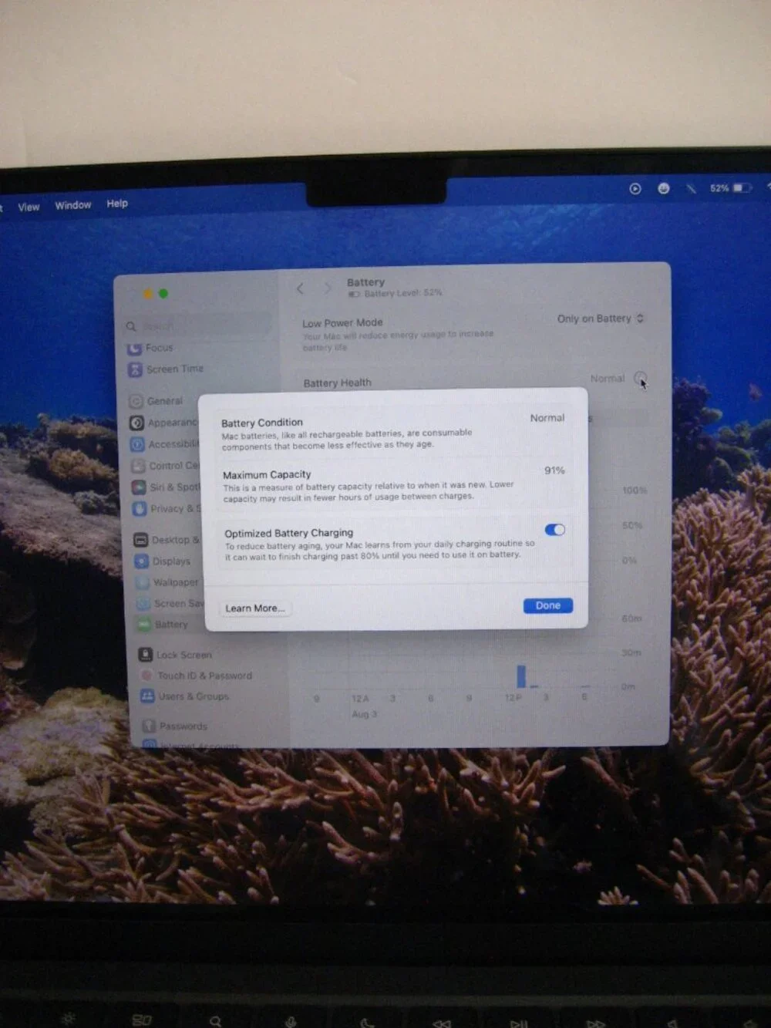Open Displays settings
This screenshot has height=1028, width=771.
click(163, 561)
